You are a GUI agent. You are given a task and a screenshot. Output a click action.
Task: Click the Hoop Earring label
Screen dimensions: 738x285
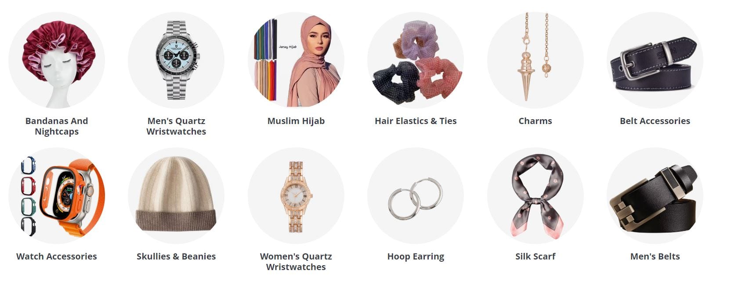point(416,257)
